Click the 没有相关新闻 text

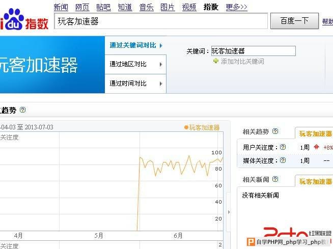pos(260,195)
